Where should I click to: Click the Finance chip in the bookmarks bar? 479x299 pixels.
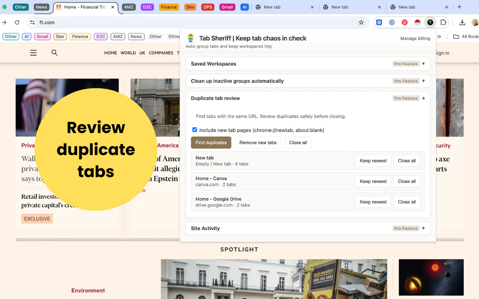click(x=80, y=37)
